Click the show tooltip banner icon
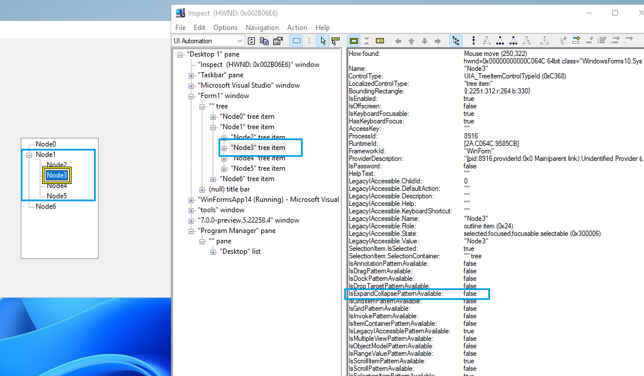The width and height of the screenshot is (644, 376). tap(335, 40)
